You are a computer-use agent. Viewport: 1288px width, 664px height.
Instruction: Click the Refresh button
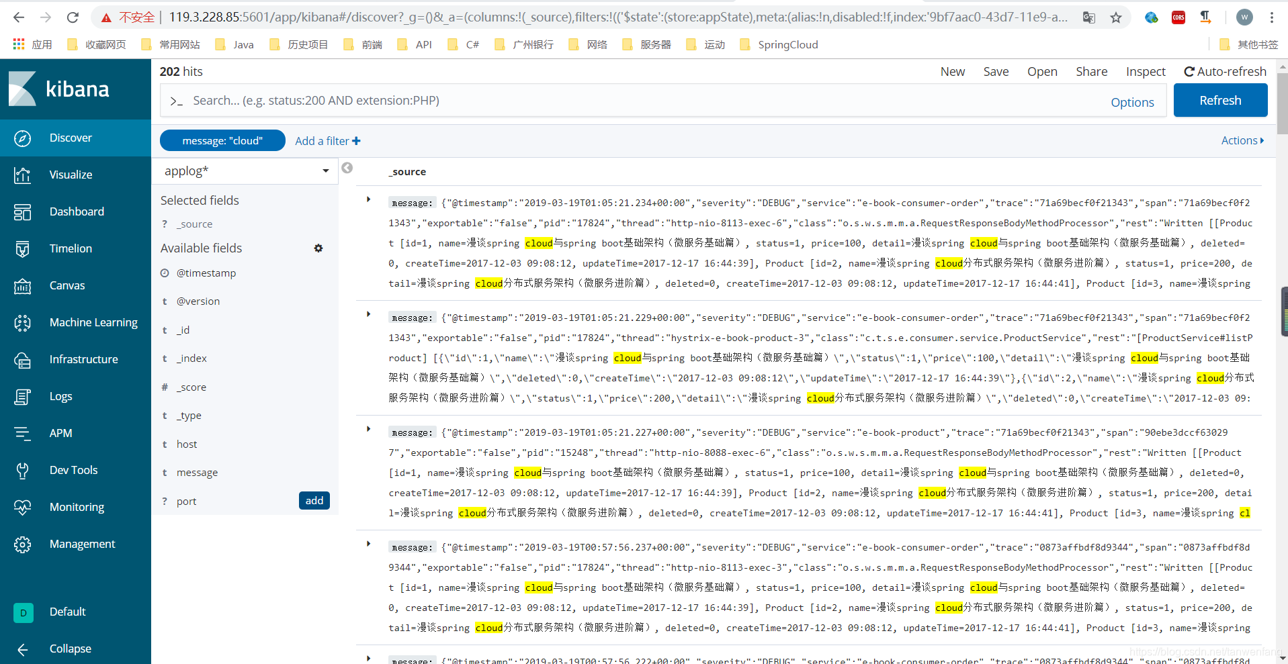point(1220,100)
